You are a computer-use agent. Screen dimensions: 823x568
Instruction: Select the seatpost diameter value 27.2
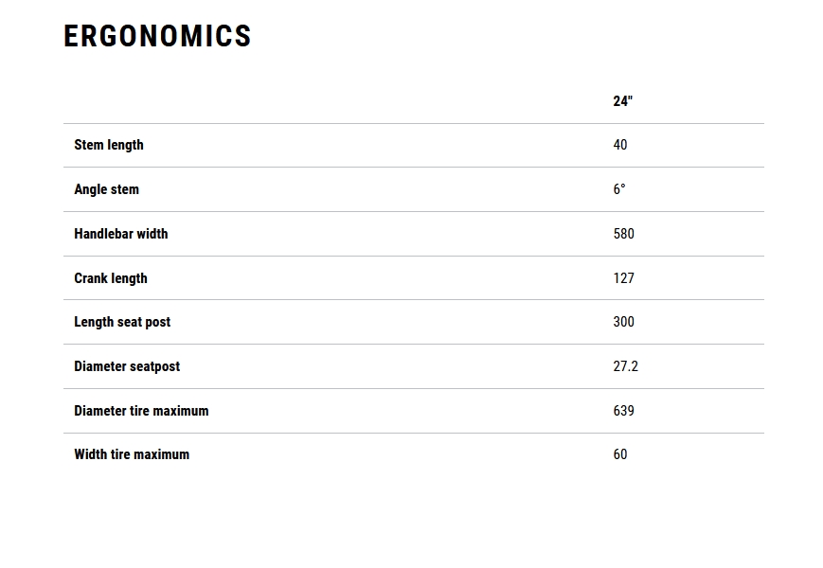(625, 366)
